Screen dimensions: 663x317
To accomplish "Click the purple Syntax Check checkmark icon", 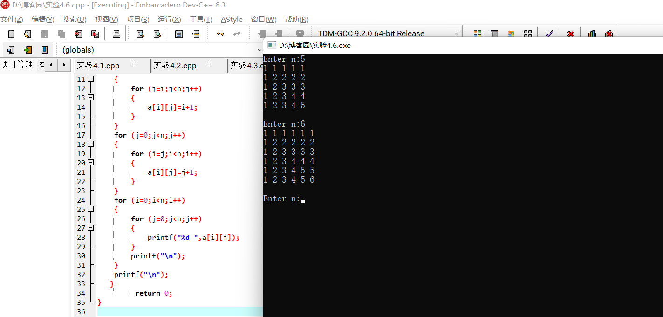I will coord(549,34).
